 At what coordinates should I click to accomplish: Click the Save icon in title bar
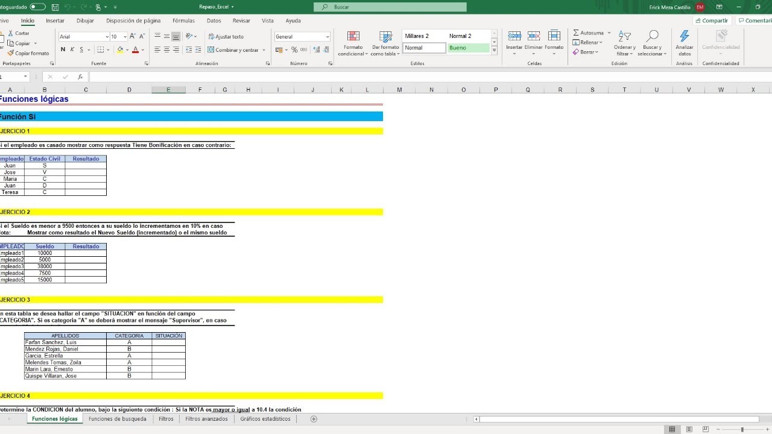click(55, 7)
